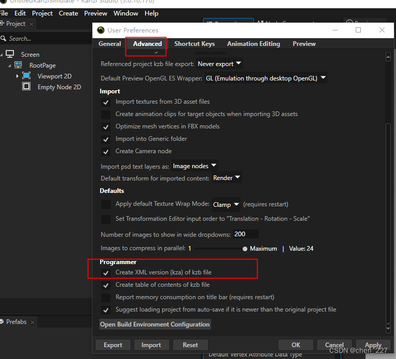Viewport: 396px width, 359px height.
Task: Click the preferences vertical scrollbar thumb
Action: [388, 223]
